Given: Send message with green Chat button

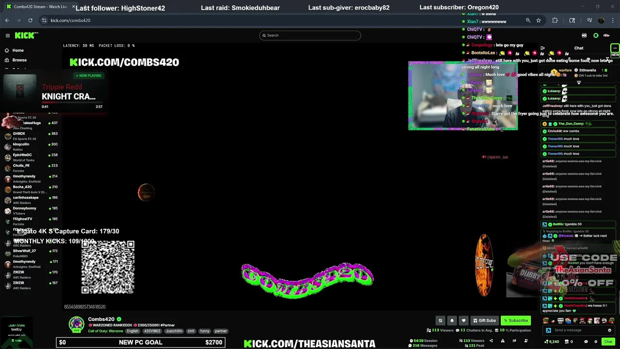Looking at the screenshot, I should 608,342.
